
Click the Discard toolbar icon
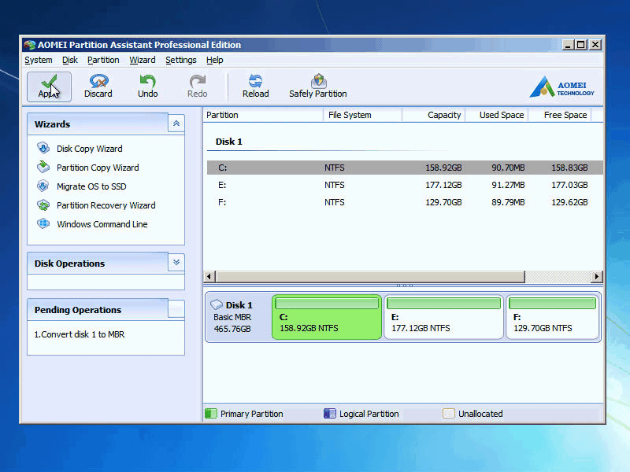click(x=98, y=86)
